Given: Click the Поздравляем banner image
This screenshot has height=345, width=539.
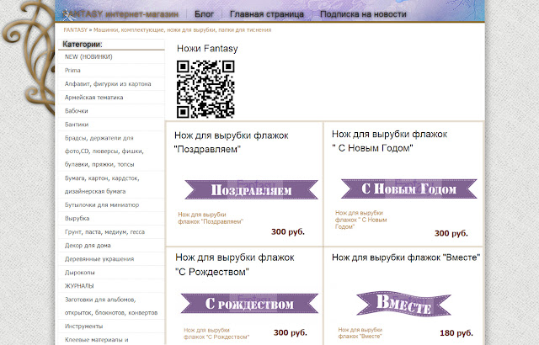Looking at the screenshot, I should click(x=251, y=189).
